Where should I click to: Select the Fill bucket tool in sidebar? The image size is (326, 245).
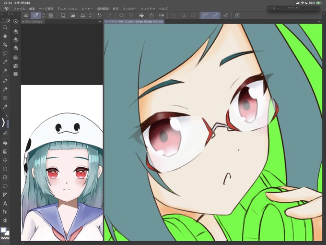tap(5, 143)
